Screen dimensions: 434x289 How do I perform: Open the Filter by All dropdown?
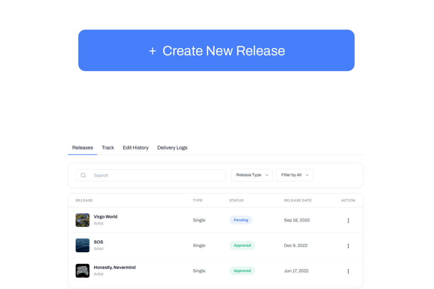[x=295, y=175]
